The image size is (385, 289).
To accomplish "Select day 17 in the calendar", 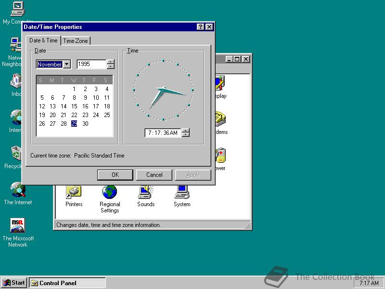I will [96, 106].
